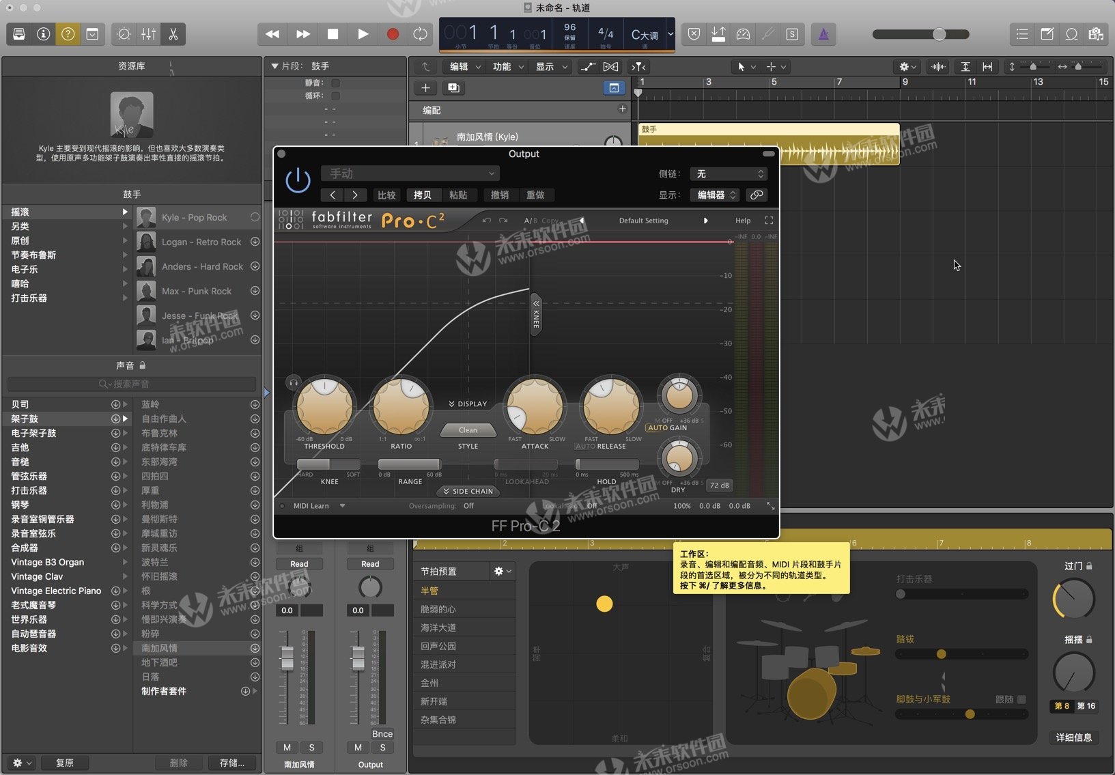Click MIDI Learn in plugin footer
This screenshot has width=1115, height=775.
pos(311,506)
